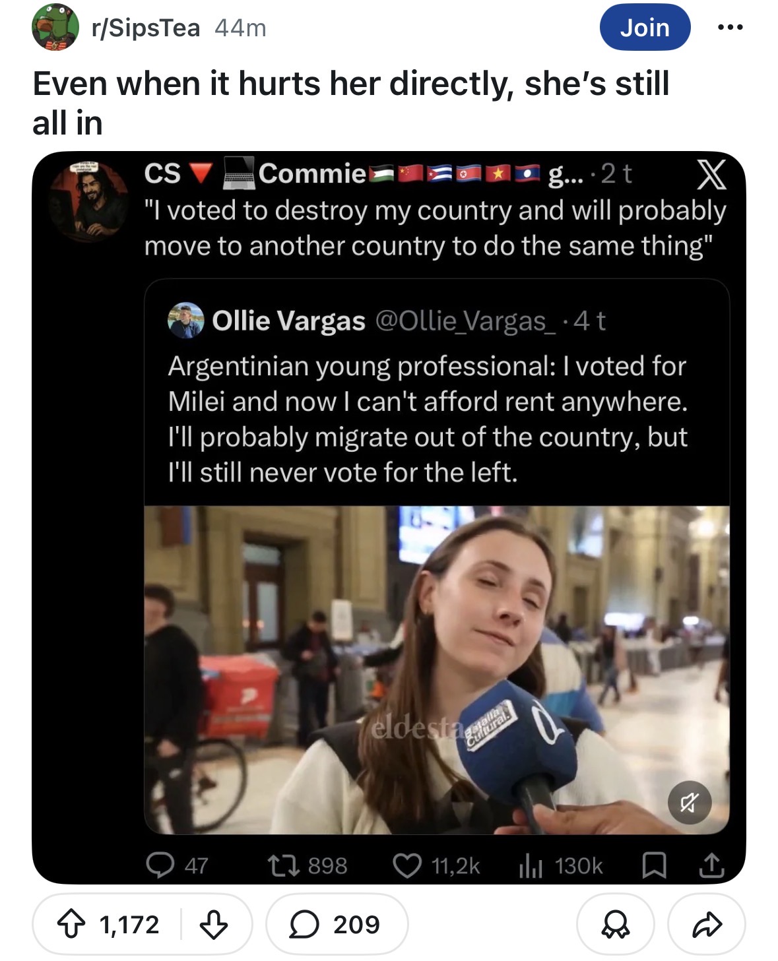The width and height of the screenshot is (778, 961).
Task: Downvote the post
Action: (214, 924)
